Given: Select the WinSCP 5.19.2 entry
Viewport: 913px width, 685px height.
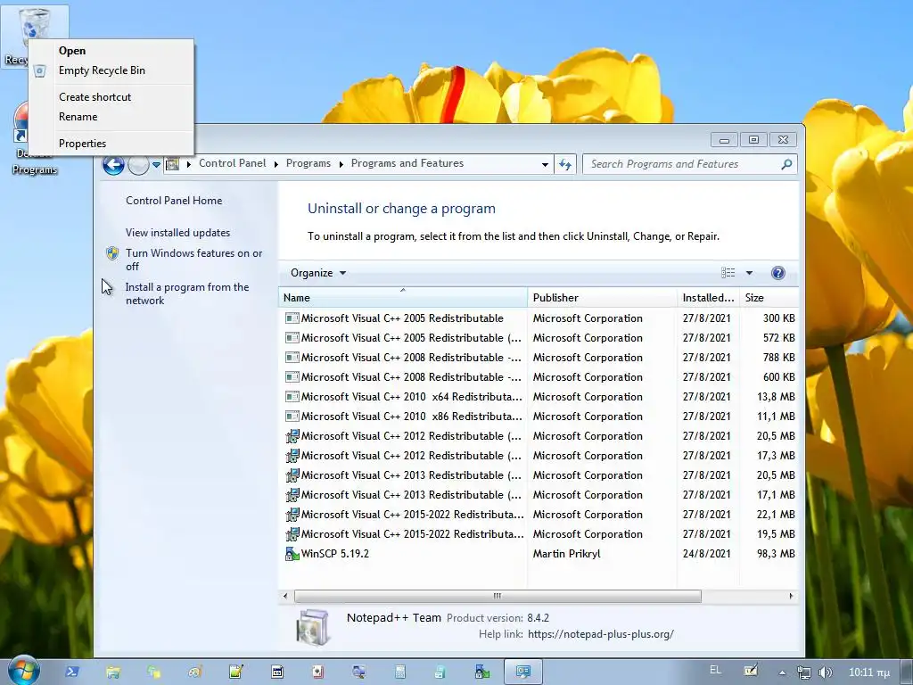Looking at the screenshot, I should (x=539, y=554).
